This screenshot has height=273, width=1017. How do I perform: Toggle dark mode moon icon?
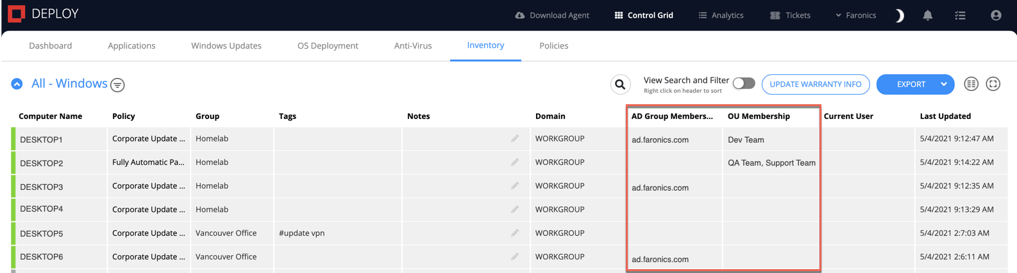[x=900, y=15]
